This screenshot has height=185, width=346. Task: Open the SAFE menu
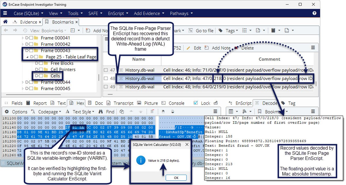point(95,13)
